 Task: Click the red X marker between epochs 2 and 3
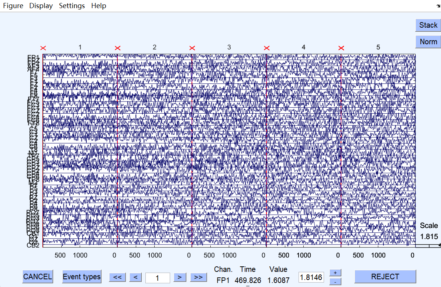tap(192, 48)
